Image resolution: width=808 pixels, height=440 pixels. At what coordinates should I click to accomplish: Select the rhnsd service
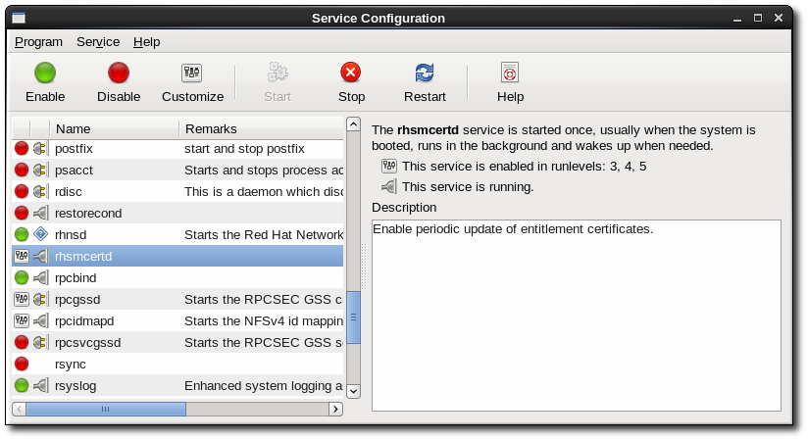click(x=177, y=235)
